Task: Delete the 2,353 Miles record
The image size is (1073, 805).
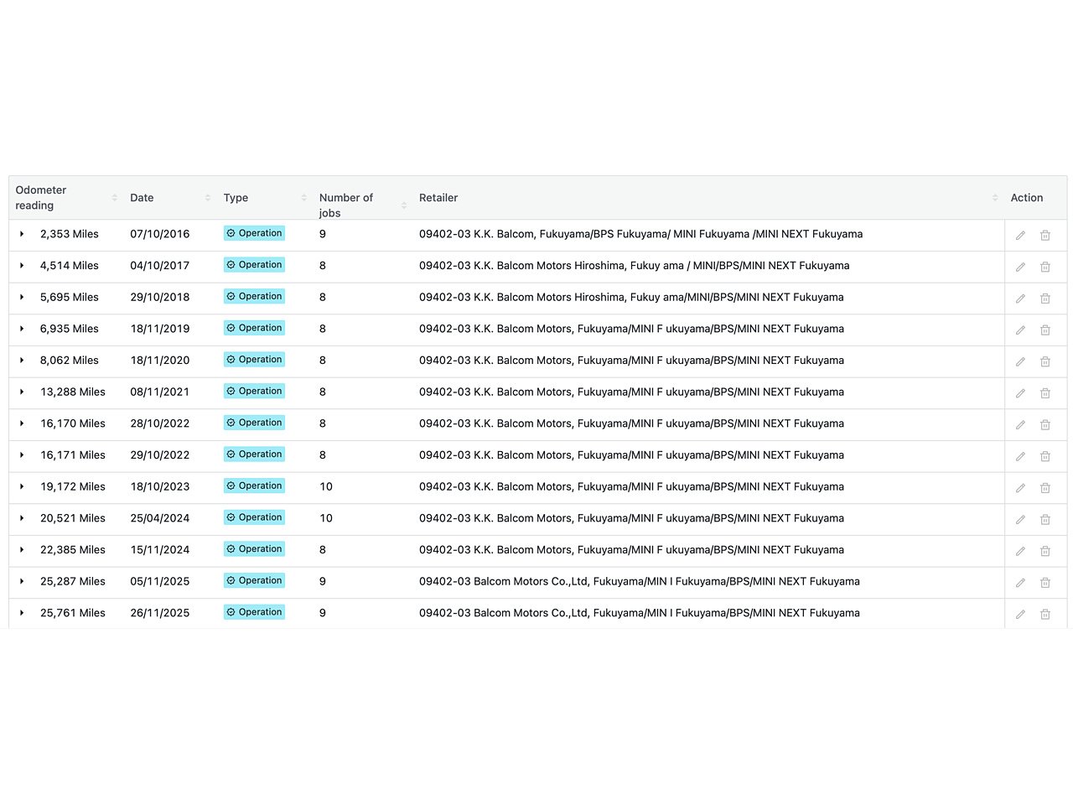Action: [x=1045, y=236]
